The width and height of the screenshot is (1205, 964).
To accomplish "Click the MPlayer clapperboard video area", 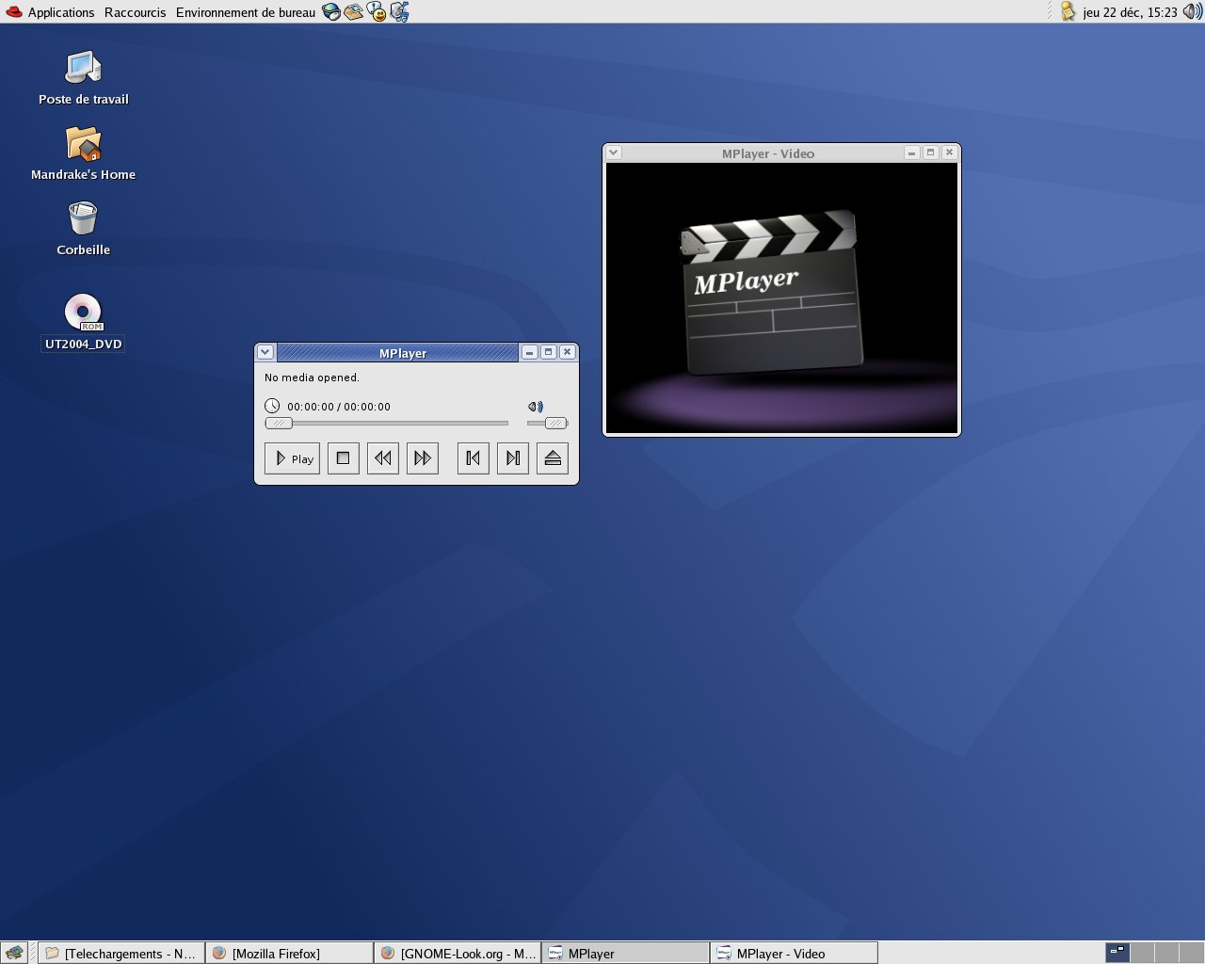I will point(781,297).
